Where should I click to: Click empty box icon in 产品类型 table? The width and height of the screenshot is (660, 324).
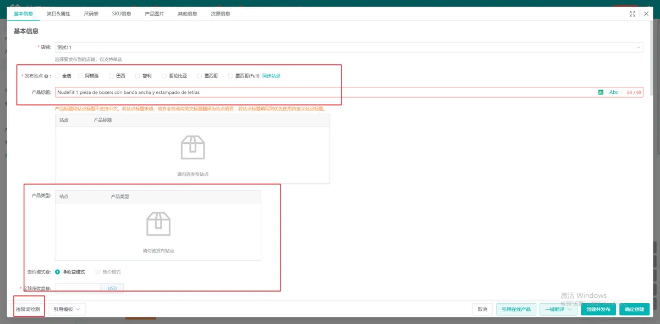click(158, 224)
